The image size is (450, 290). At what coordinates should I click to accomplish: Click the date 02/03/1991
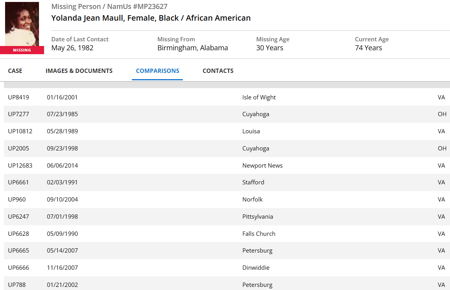click(62, 182)
